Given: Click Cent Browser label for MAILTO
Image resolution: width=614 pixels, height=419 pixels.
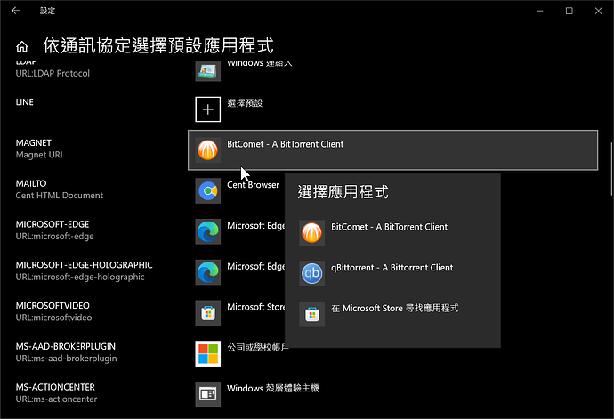Looking at the screenshot, I should coord(253,185).
